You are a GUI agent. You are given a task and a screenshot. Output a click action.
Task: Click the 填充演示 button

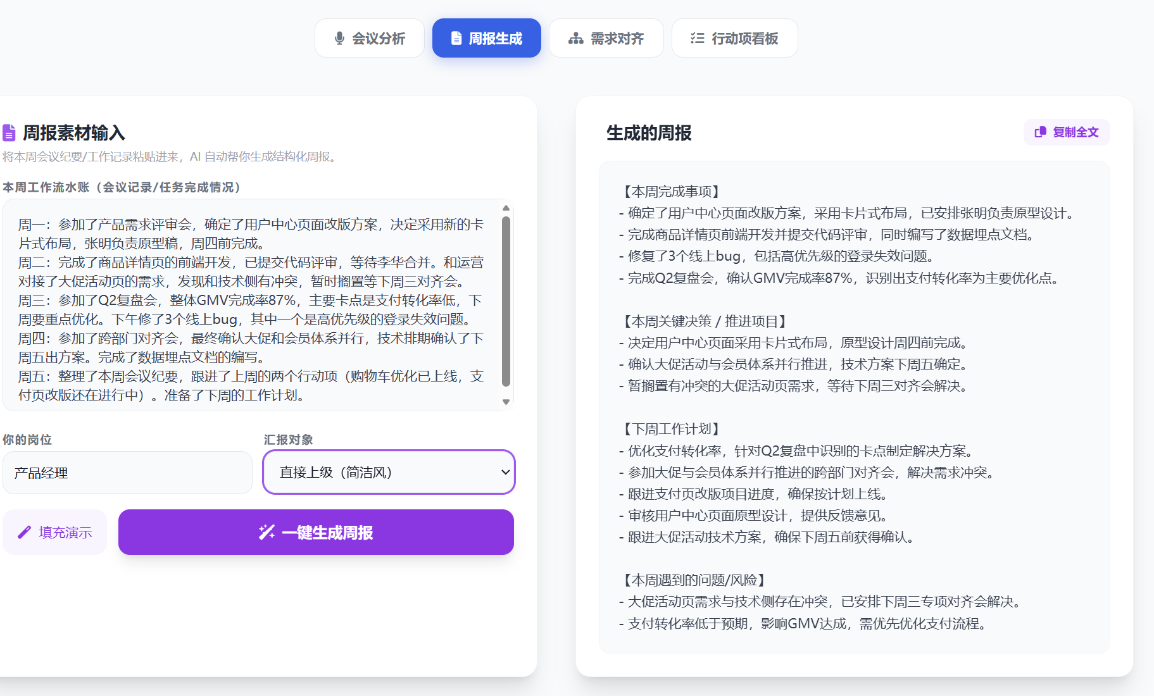click(55, 532)
